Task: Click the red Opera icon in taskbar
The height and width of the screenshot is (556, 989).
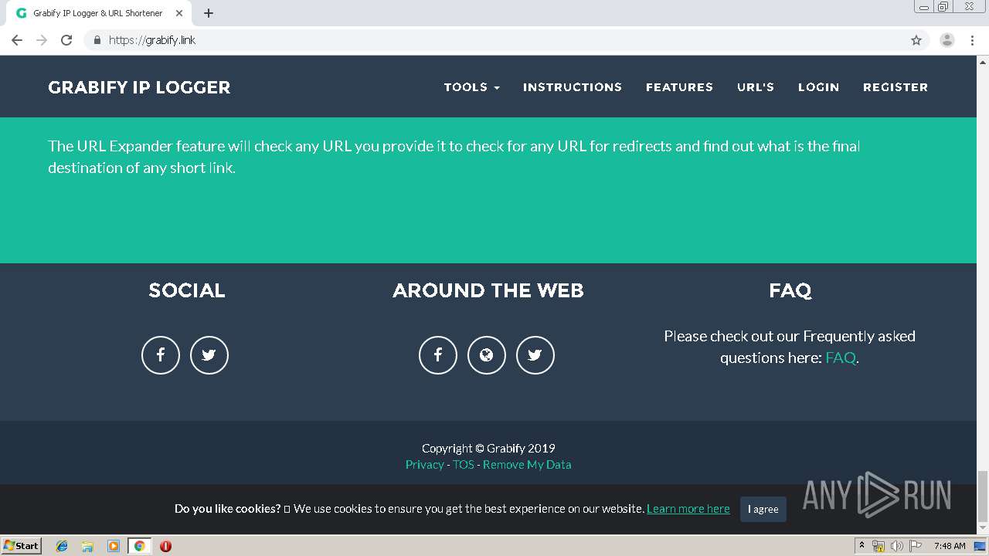Action: pyautogui.click(x=165, y=546)
